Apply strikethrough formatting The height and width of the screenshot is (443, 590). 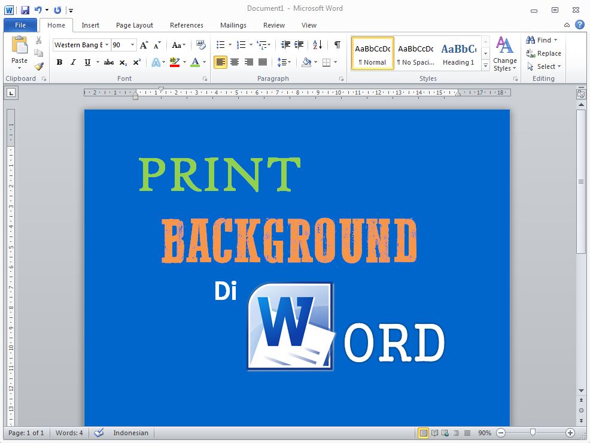tap(109, 62)
